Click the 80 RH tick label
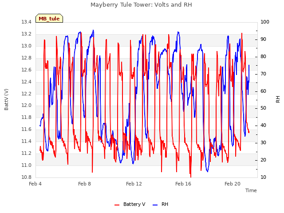The width and height of the screenshot is (284, 213). click(263, 57)
